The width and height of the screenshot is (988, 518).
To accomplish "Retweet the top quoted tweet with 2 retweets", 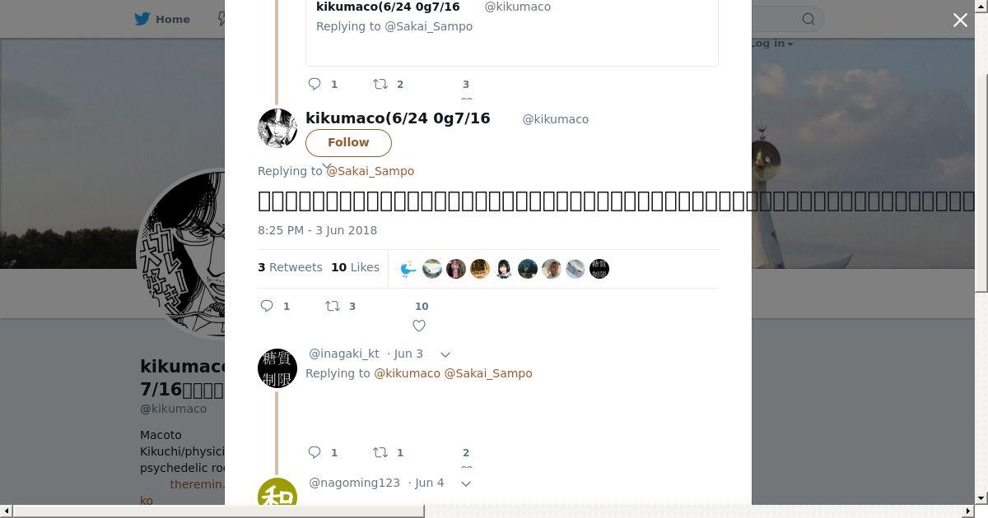I will tap(380, 84).
